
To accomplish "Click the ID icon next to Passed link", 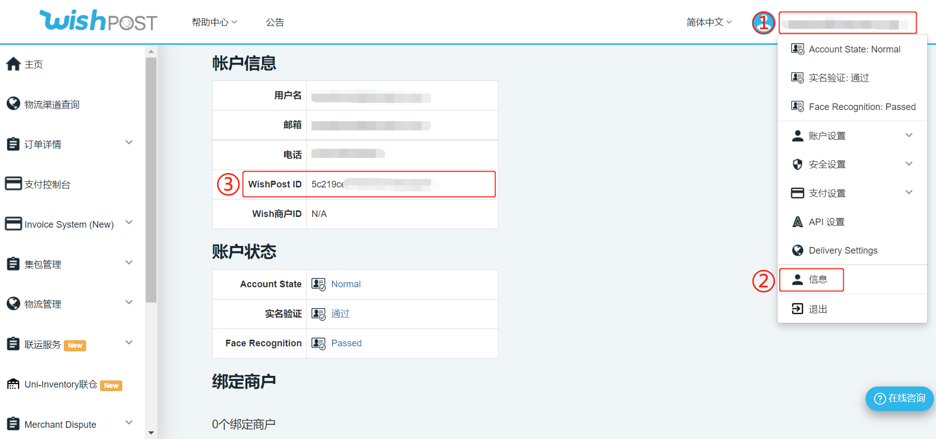I will point(319,343).
